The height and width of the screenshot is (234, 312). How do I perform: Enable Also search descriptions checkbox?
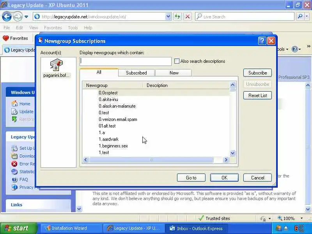click(x=177, y=61)
